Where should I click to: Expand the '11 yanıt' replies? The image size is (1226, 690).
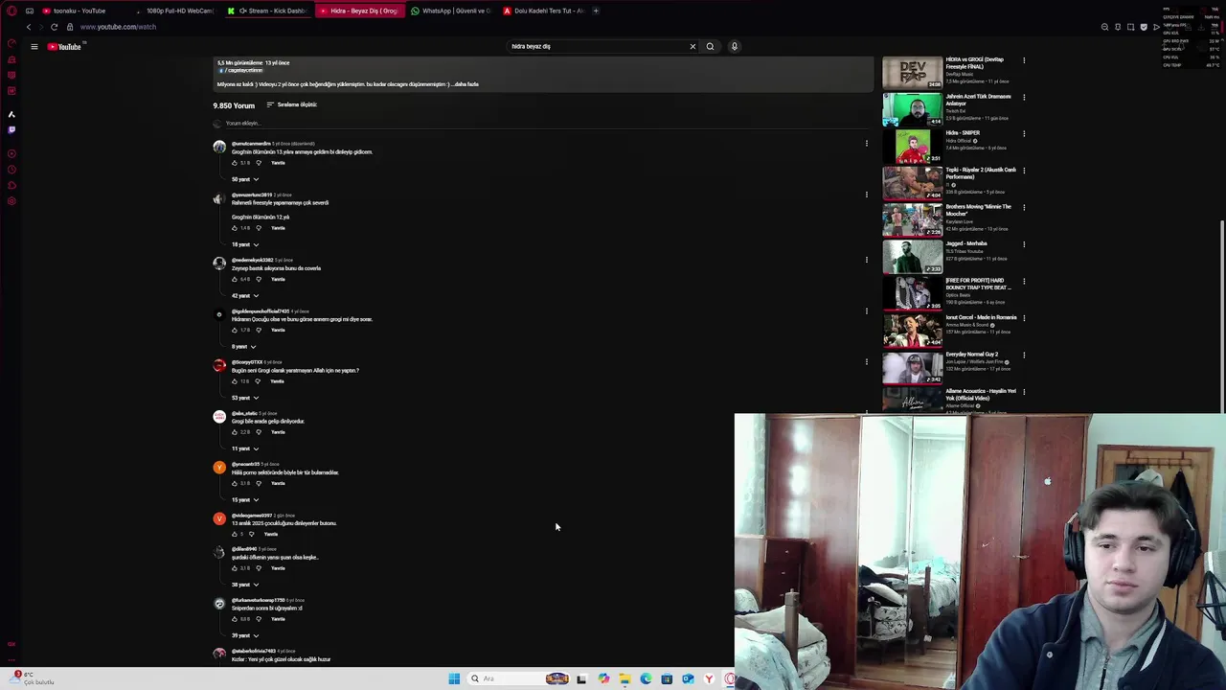[x=245, y=448]
